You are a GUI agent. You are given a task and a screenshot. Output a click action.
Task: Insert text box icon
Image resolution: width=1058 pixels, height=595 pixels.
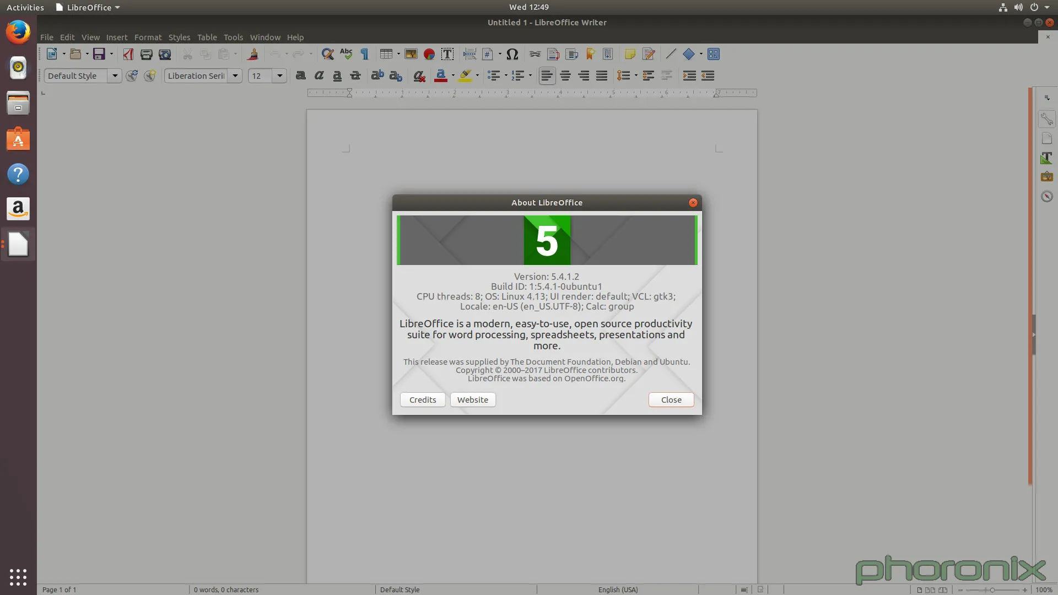447,54
